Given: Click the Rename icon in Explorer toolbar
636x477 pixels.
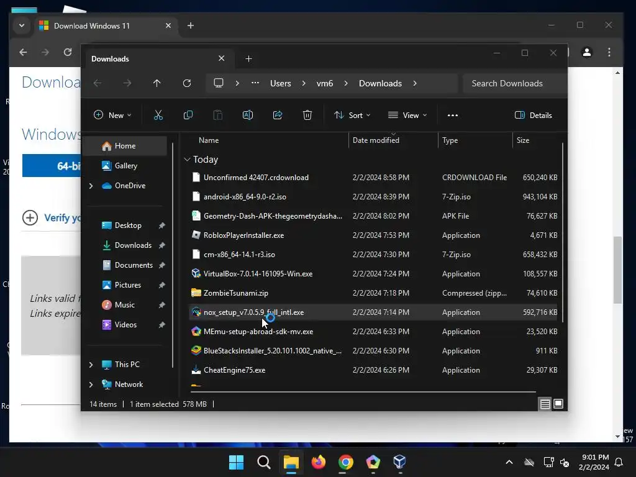Looking at the screenshot, I should (248, 115).
